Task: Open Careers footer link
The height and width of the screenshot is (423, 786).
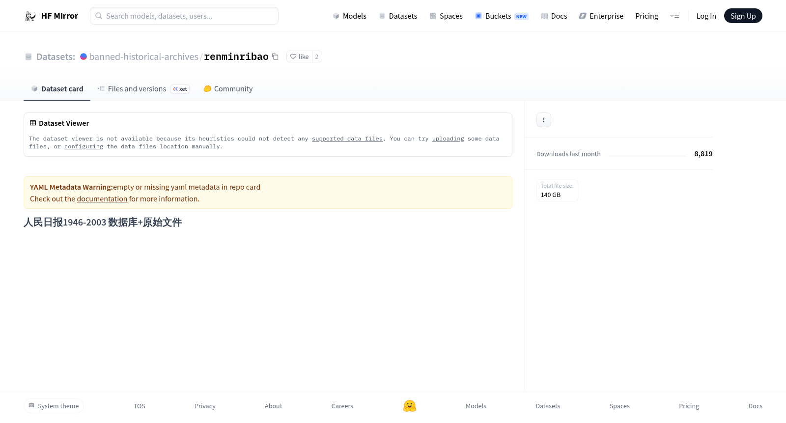Action: point(342,406)
